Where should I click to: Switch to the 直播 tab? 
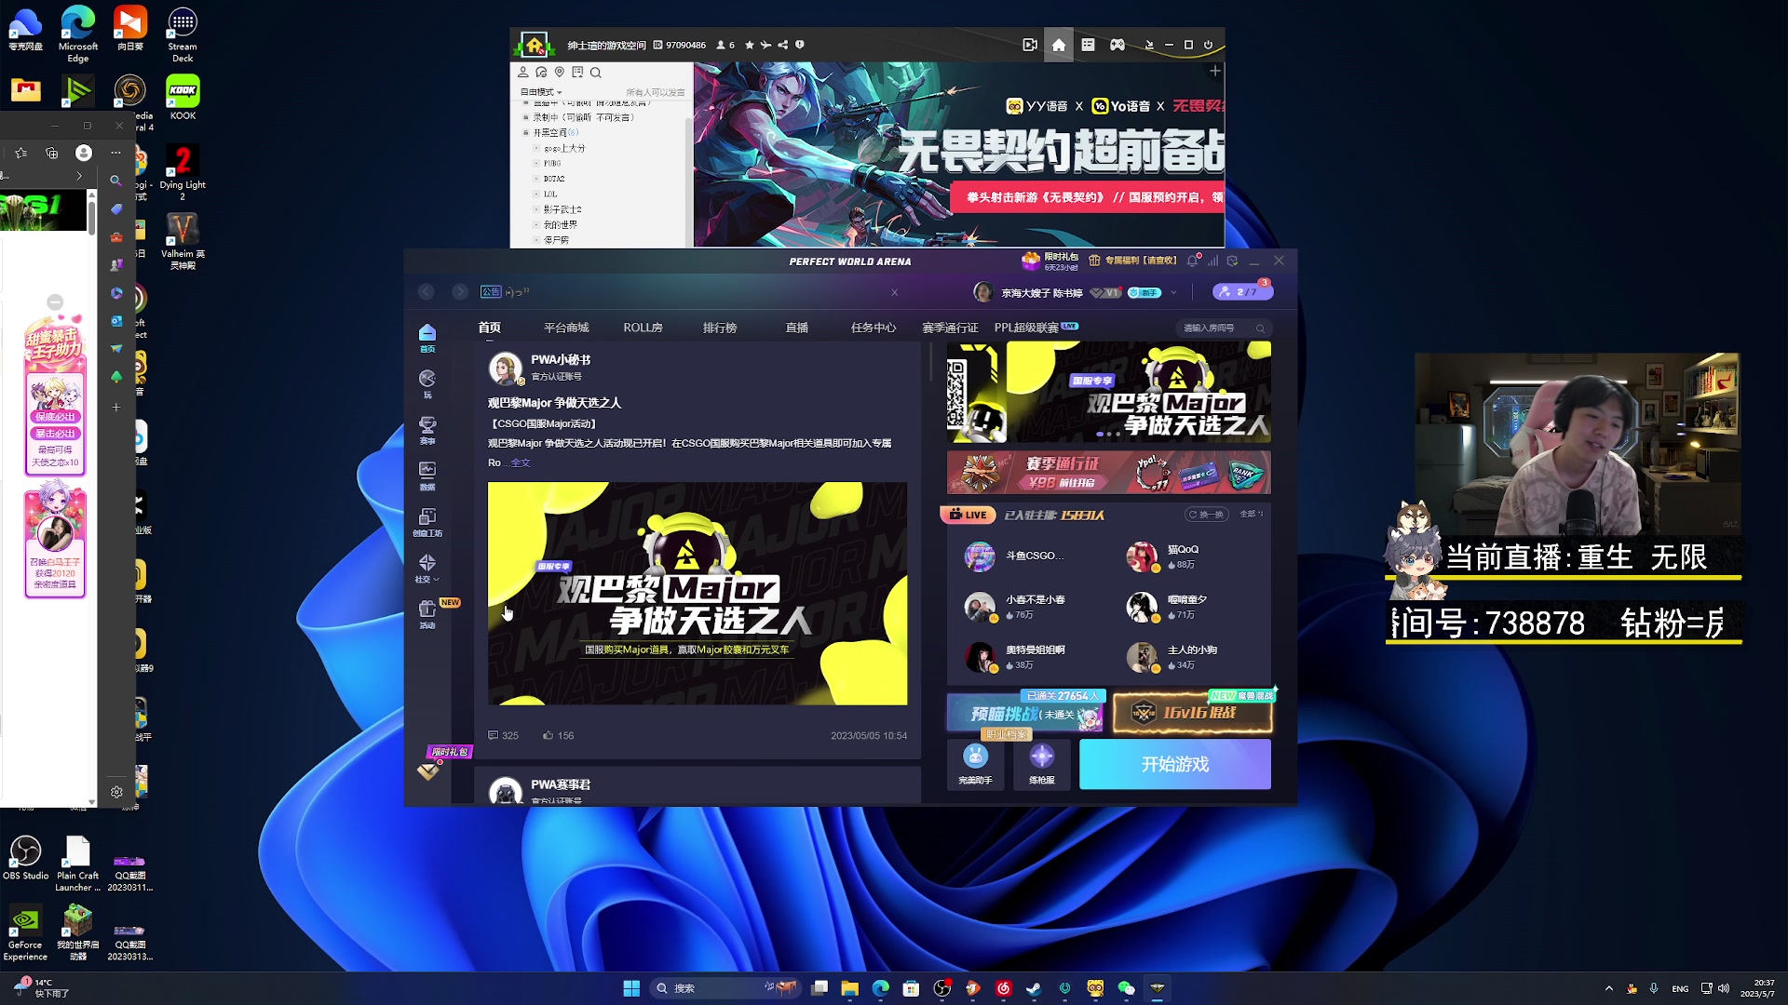797,328
